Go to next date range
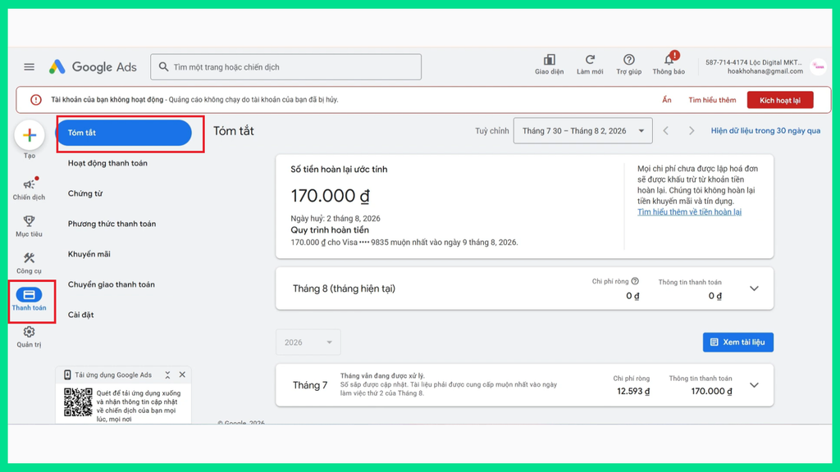 pyautogui.click(x=692, y=130)
